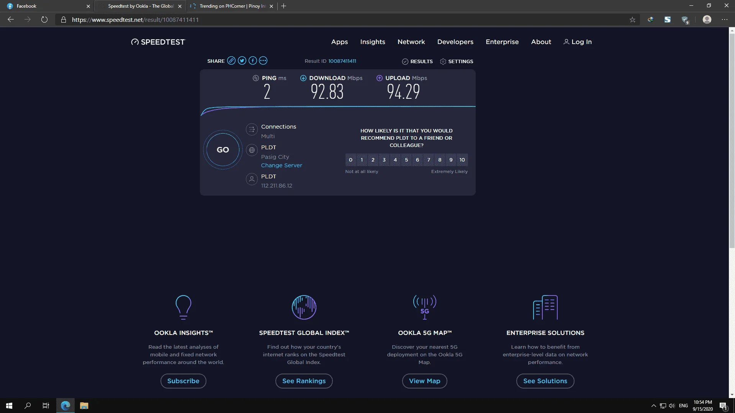Click See Rankings button

[x=304, y=381]
